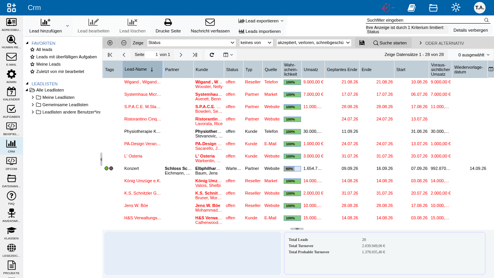Screen dimensions: 494x278
Task: Remove filter criterion with minus icon
Action: [x=124, y=43]
